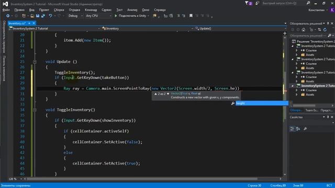Toggle pending changes filter in Solution Explorer toolbar
This screenshot has height=188, width=335.
point(312,30)
